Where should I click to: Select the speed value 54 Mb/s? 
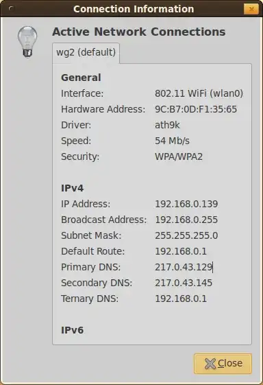coord(172,141)
